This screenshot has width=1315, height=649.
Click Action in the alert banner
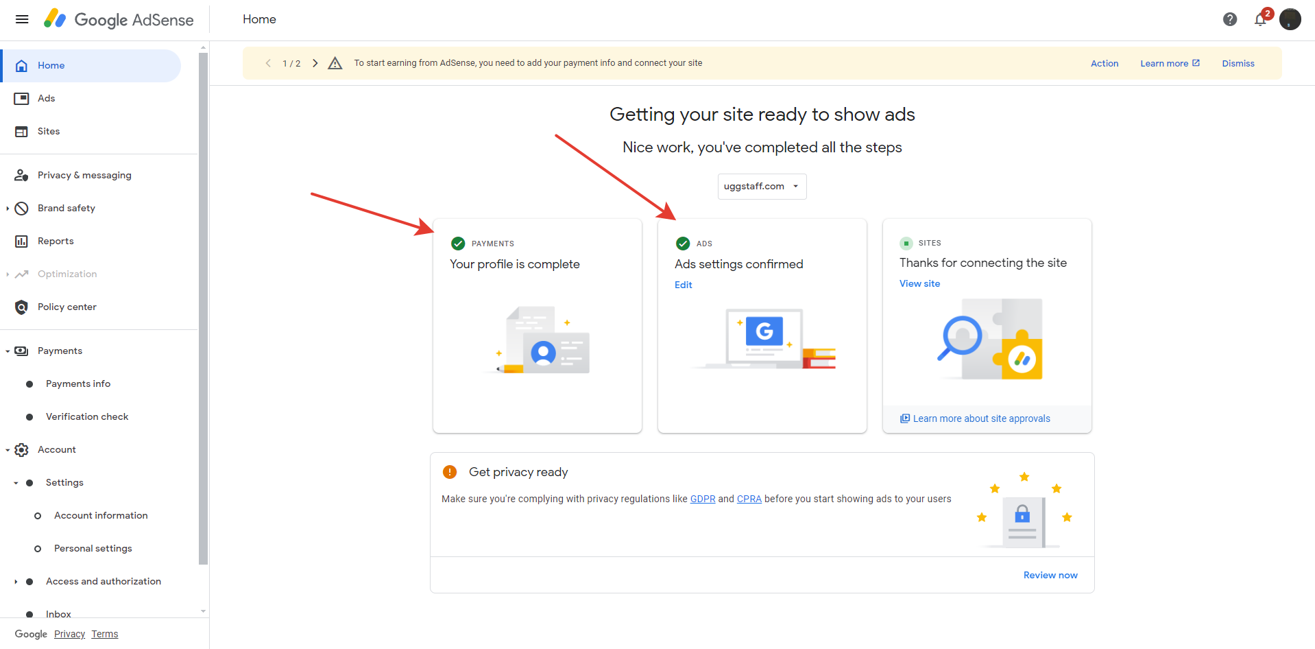[x=1105, y=63]
